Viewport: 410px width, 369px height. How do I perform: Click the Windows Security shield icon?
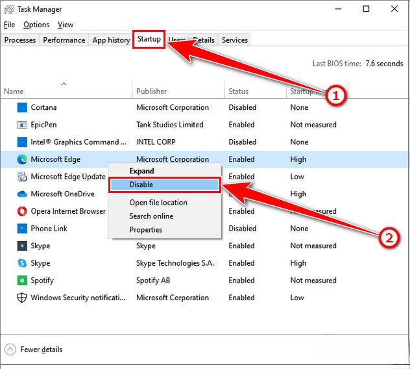(x=22, y=298)
